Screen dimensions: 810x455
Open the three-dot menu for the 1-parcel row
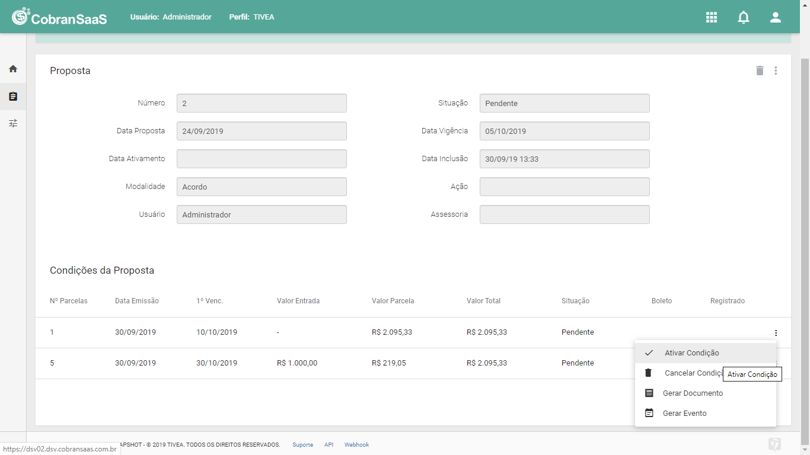tap(776, 333)
